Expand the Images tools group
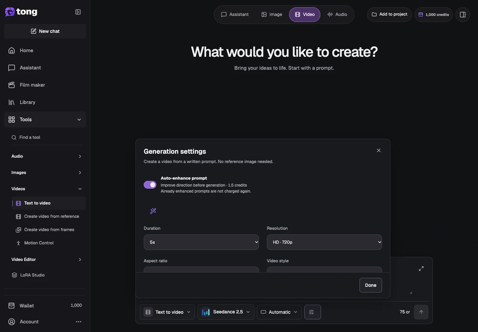 click(47, 173)
